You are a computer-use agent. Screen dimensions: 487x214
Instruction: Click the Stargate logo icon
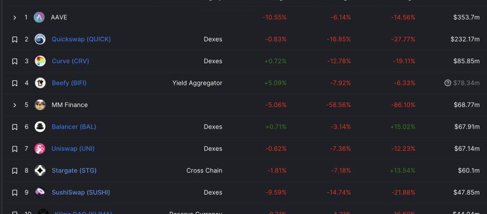click(x=40, y=171)
